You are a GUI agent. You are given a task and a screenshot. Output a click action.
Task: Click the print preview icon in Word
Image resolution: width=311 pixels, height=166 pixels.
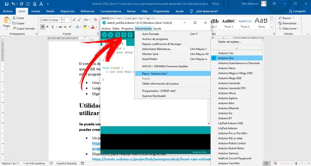pyautogui.click(x=35, y=4)
